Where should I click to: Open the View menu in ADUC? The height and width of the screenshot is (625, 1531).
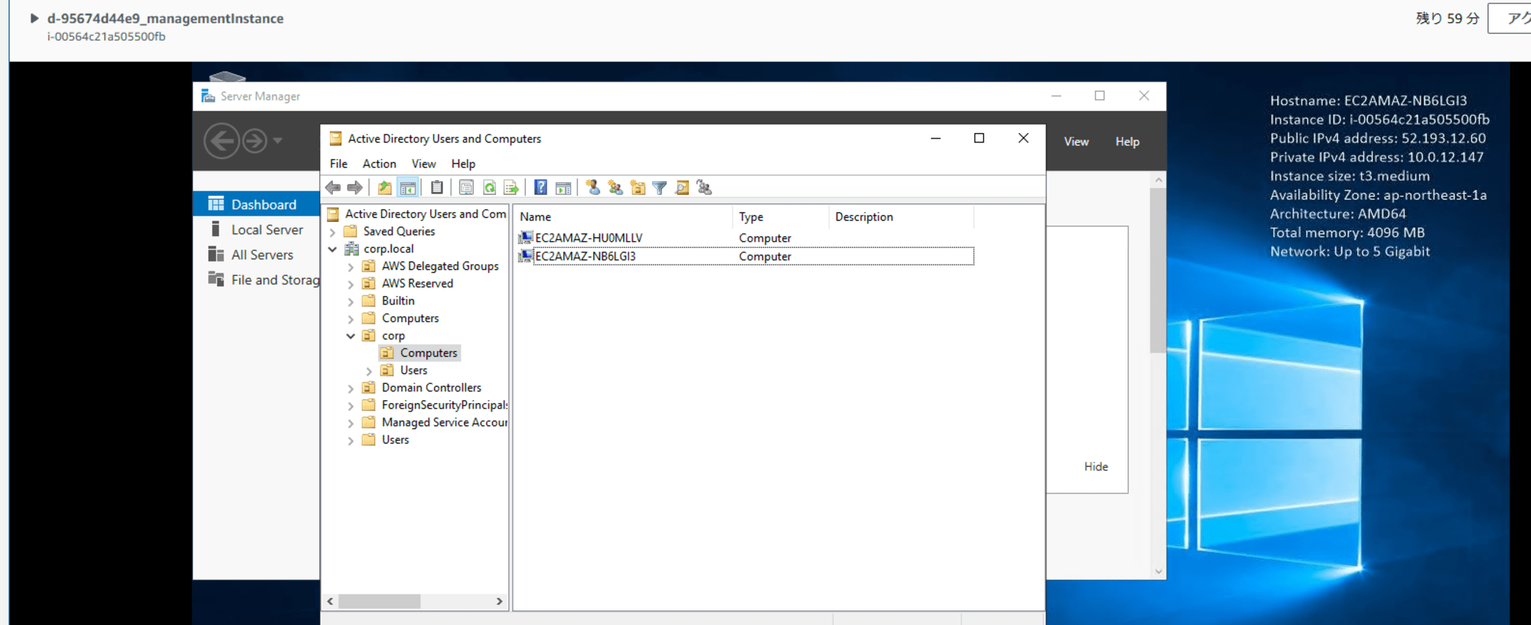(423, 164)
